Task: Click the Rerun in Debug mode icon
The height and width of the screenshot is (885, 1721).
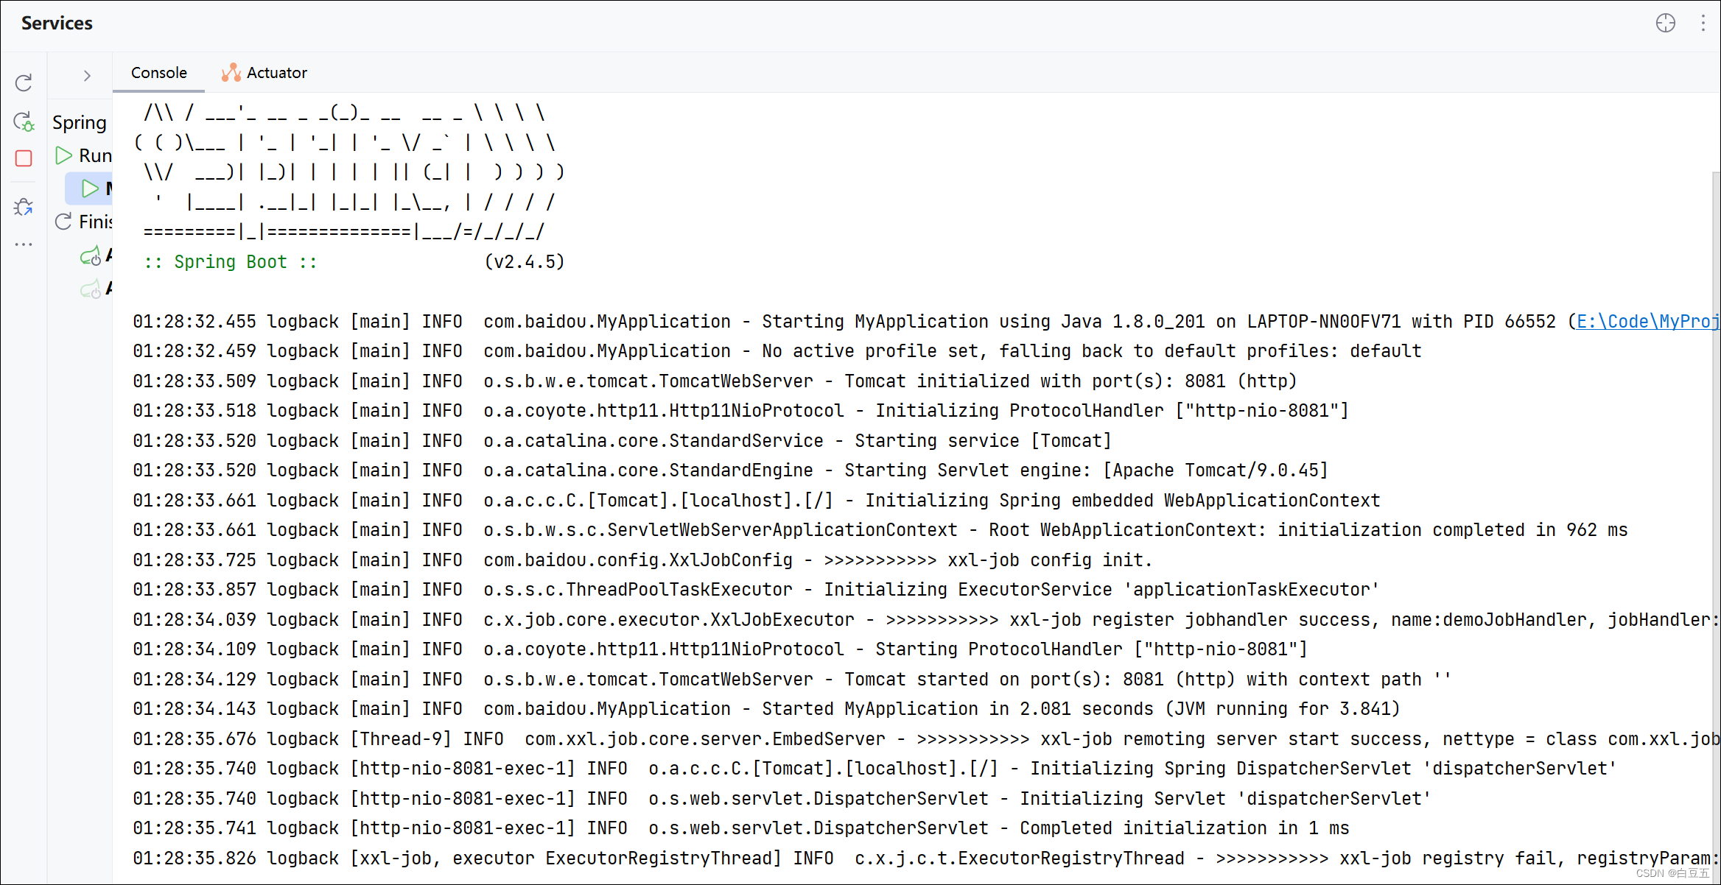Action: pyautogui.click(x=24, y=121)
